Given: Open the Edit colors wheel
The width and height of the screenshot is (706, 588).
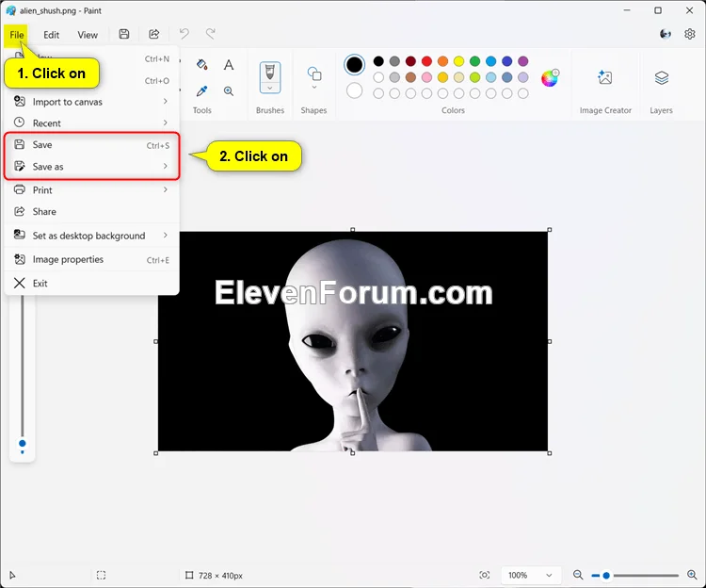Looking at the screenshot, I should coord(550,78).
